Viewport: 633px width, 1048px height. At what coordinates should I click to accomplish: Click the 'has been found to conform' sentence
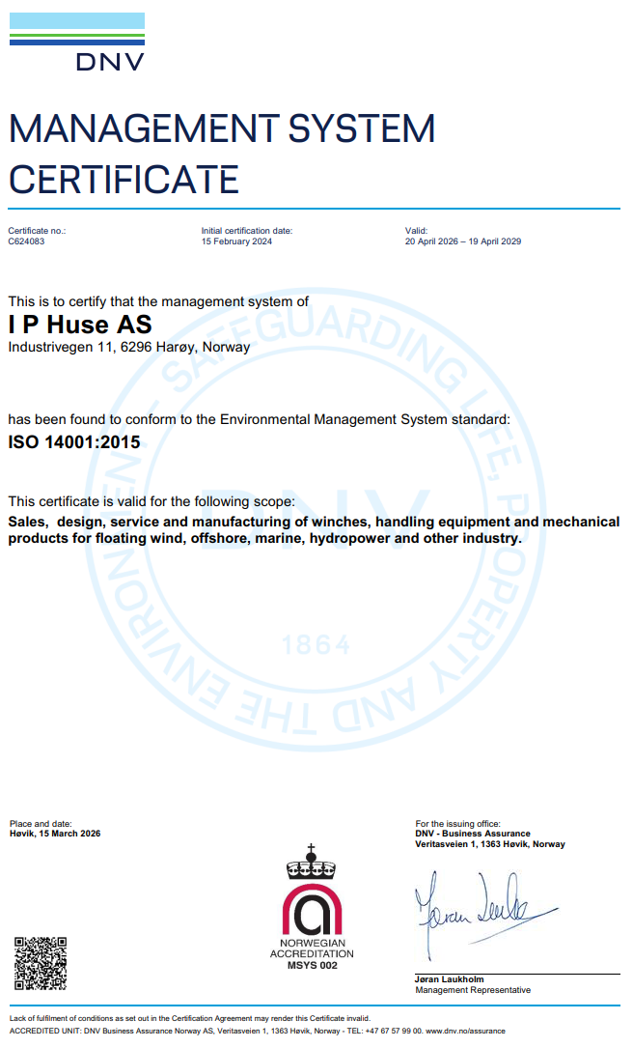tap(259, 420)
